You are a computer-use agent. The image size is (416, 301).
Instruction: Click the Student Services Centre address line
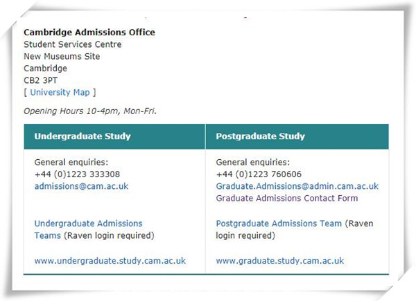click(x=73, y=44)
